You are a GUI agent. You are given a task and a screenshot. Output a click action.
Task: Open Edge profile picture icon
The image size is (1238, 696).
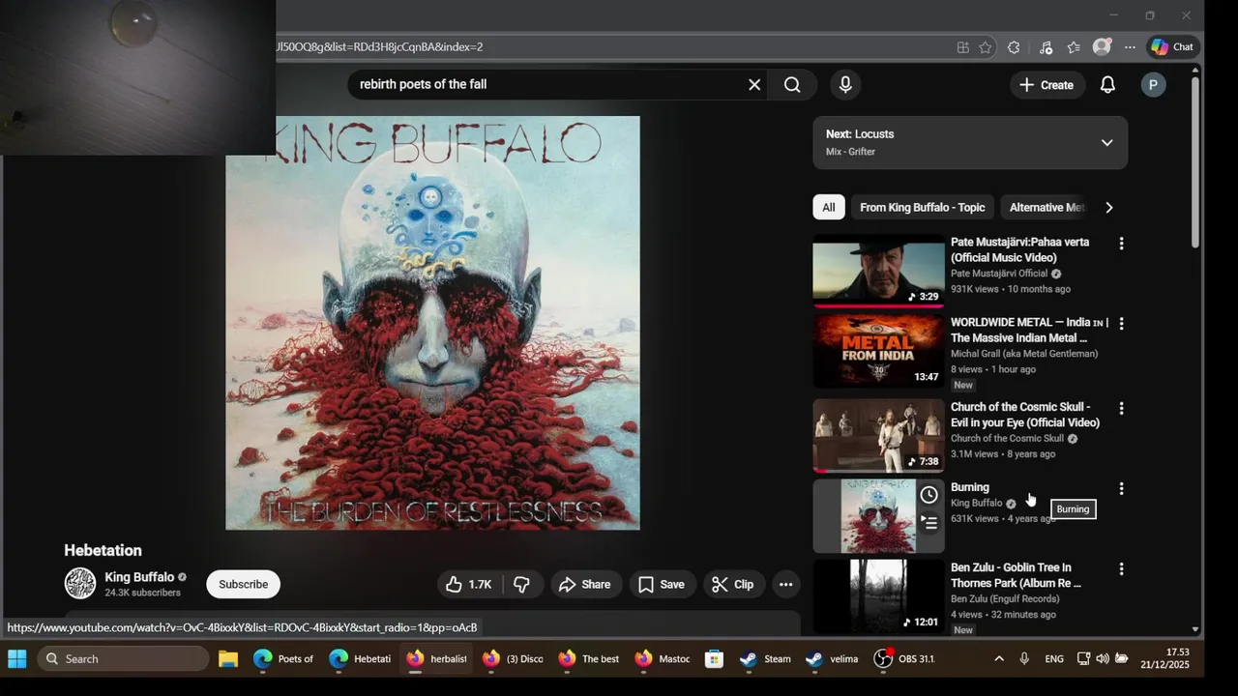(x=1102, y=47)
